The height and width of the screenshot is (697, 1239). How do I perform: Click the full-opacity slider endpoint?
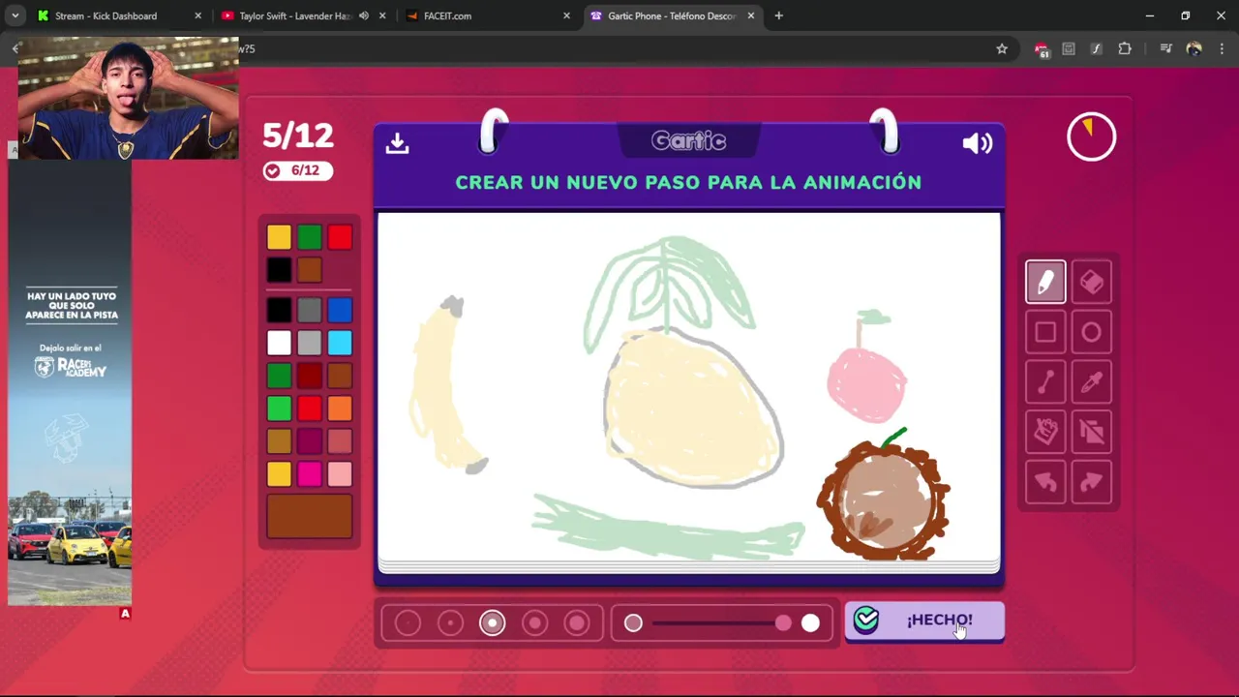[x=810, y=623]
